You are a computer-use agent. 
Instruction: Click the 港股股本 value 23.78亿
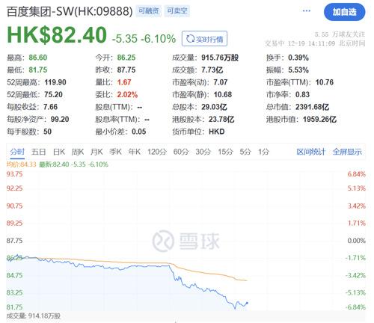[x=221, y=119]
